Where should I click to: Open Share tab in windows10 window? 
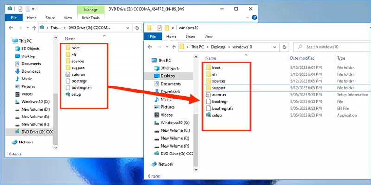(190, 37)
